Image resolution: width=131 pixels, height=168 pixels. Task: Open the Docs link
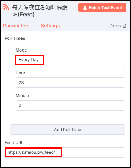point(118,26)
